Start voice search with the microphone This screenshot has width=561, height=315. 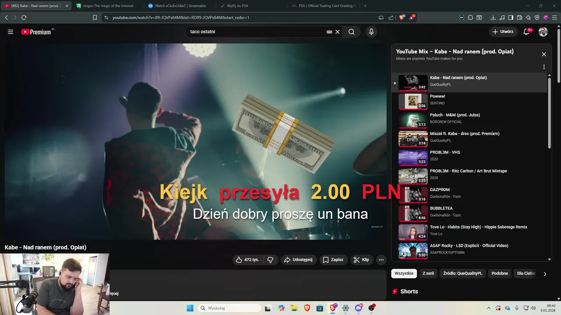[x=371, y=32]
